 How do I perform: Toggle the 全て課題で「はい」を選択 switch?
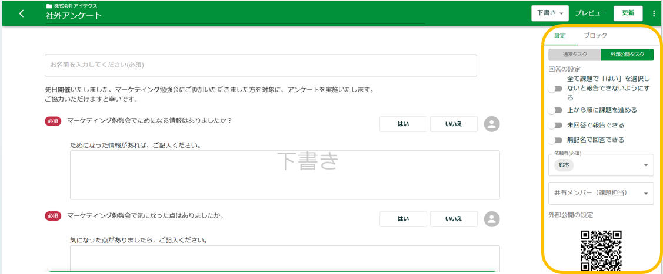coord(555,89)
